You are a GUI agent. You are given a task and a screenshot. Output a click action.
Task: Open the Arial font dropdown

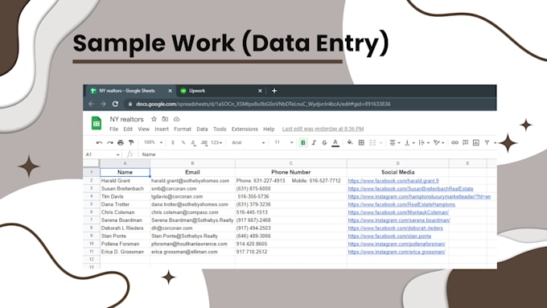pos(249,142)
